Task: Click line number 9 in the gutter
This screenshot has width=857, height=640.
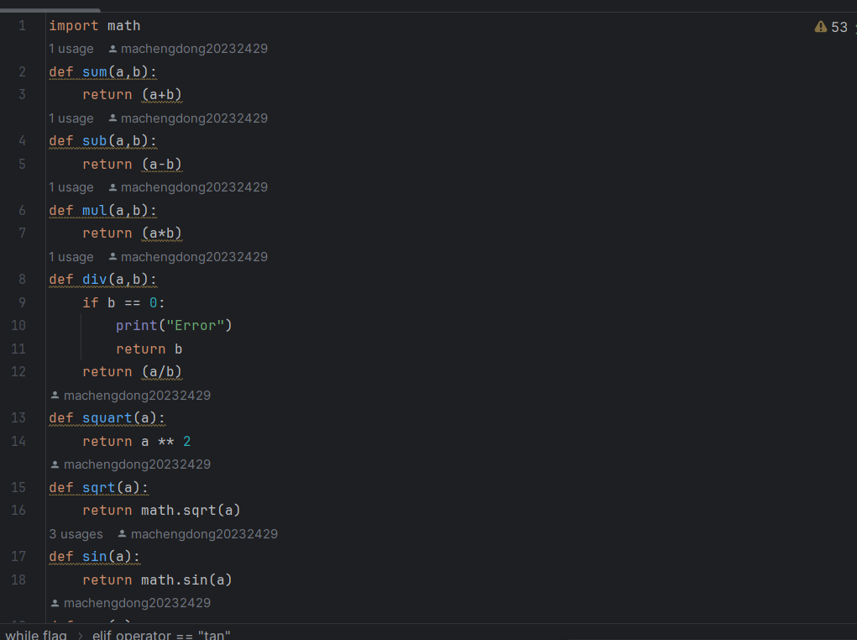Action: point(22,302)
